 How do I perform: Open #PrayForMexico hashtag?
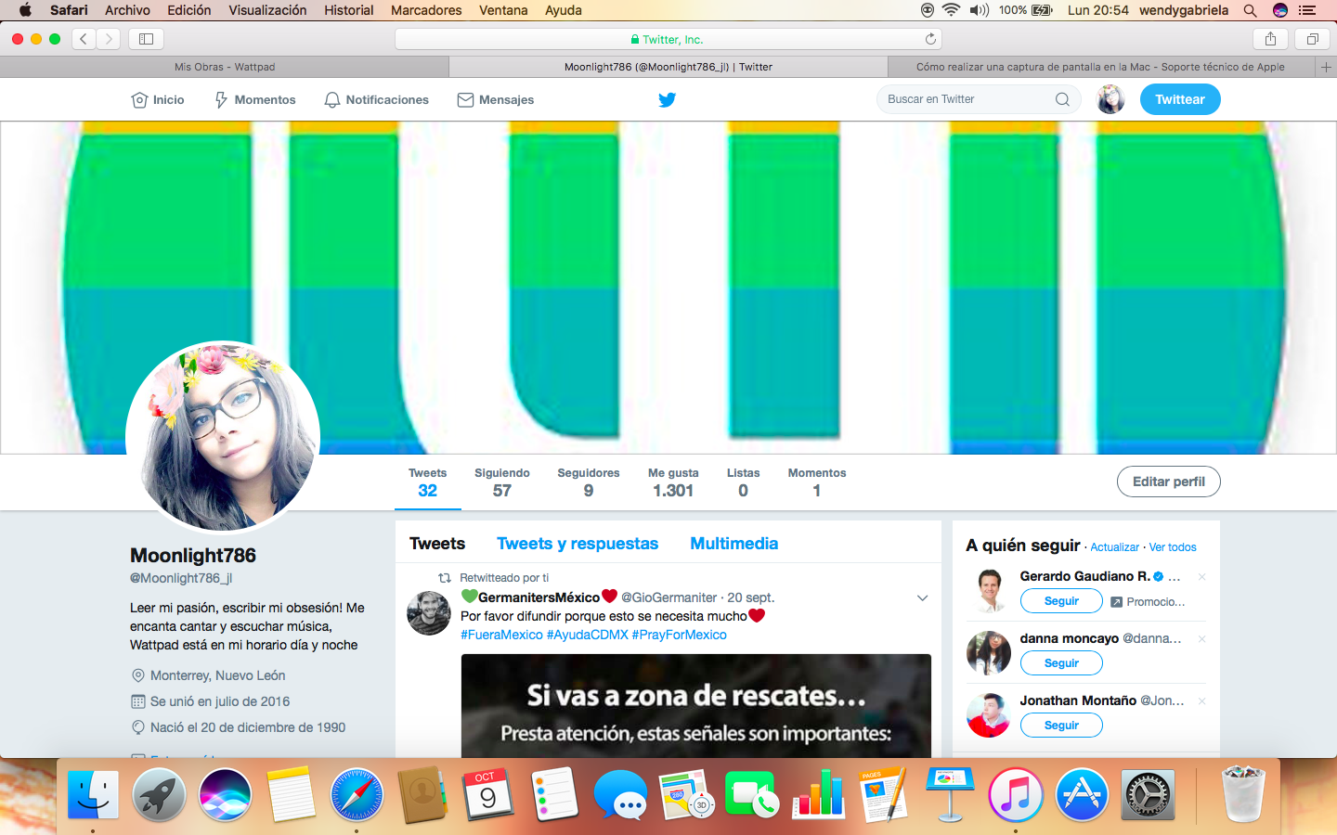pyautogui.click(x=680, y=635)
